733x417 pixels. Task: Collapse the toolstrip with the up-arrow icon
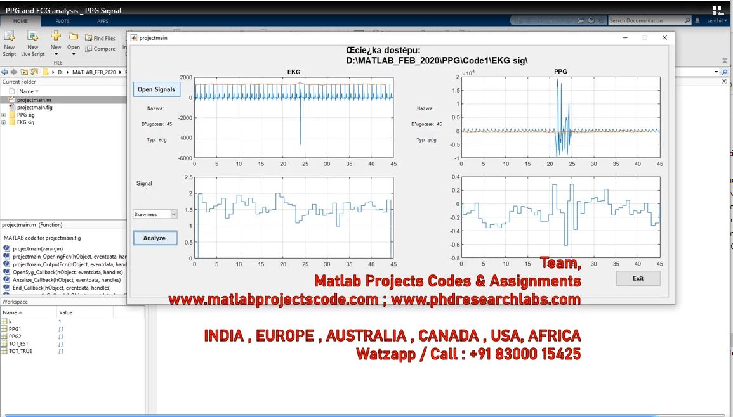coord(725,61)
